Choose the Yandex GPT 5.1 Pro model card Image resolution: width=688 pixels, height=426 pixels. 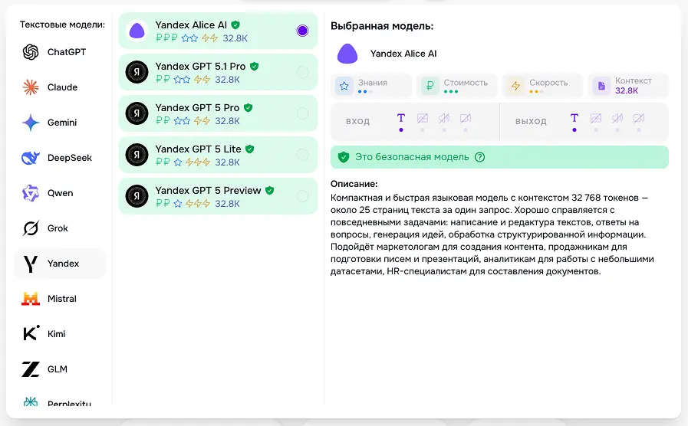click(218, 72)
